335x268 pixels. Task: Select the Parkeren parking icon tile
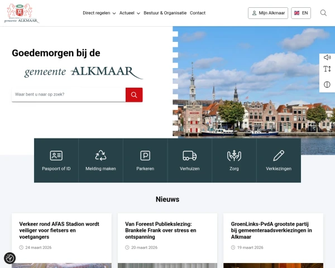[145, 160]
